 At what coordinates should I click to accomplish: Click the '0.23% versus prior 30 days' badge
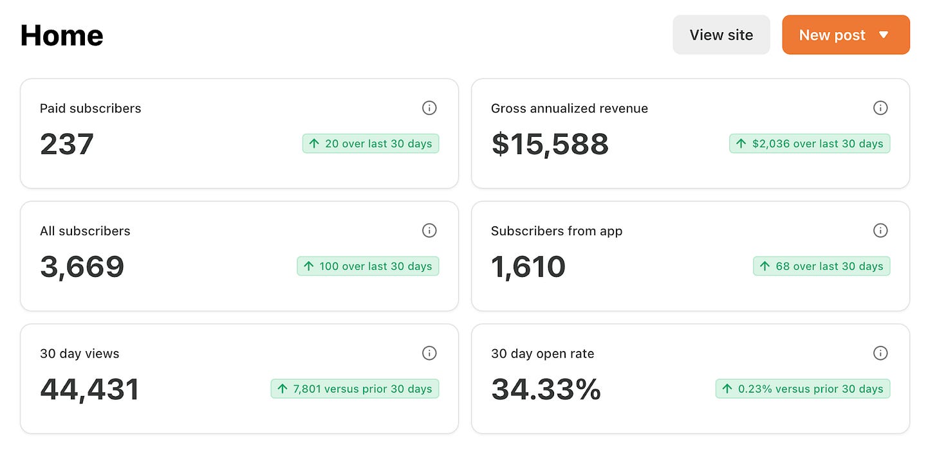click(x=802, y=388)
